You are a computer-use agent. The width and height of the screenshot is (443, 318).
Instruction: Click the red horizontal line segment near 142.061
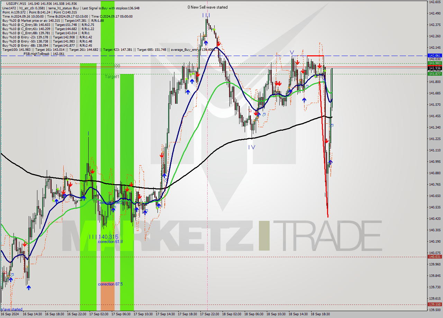(x=315, y=55)
